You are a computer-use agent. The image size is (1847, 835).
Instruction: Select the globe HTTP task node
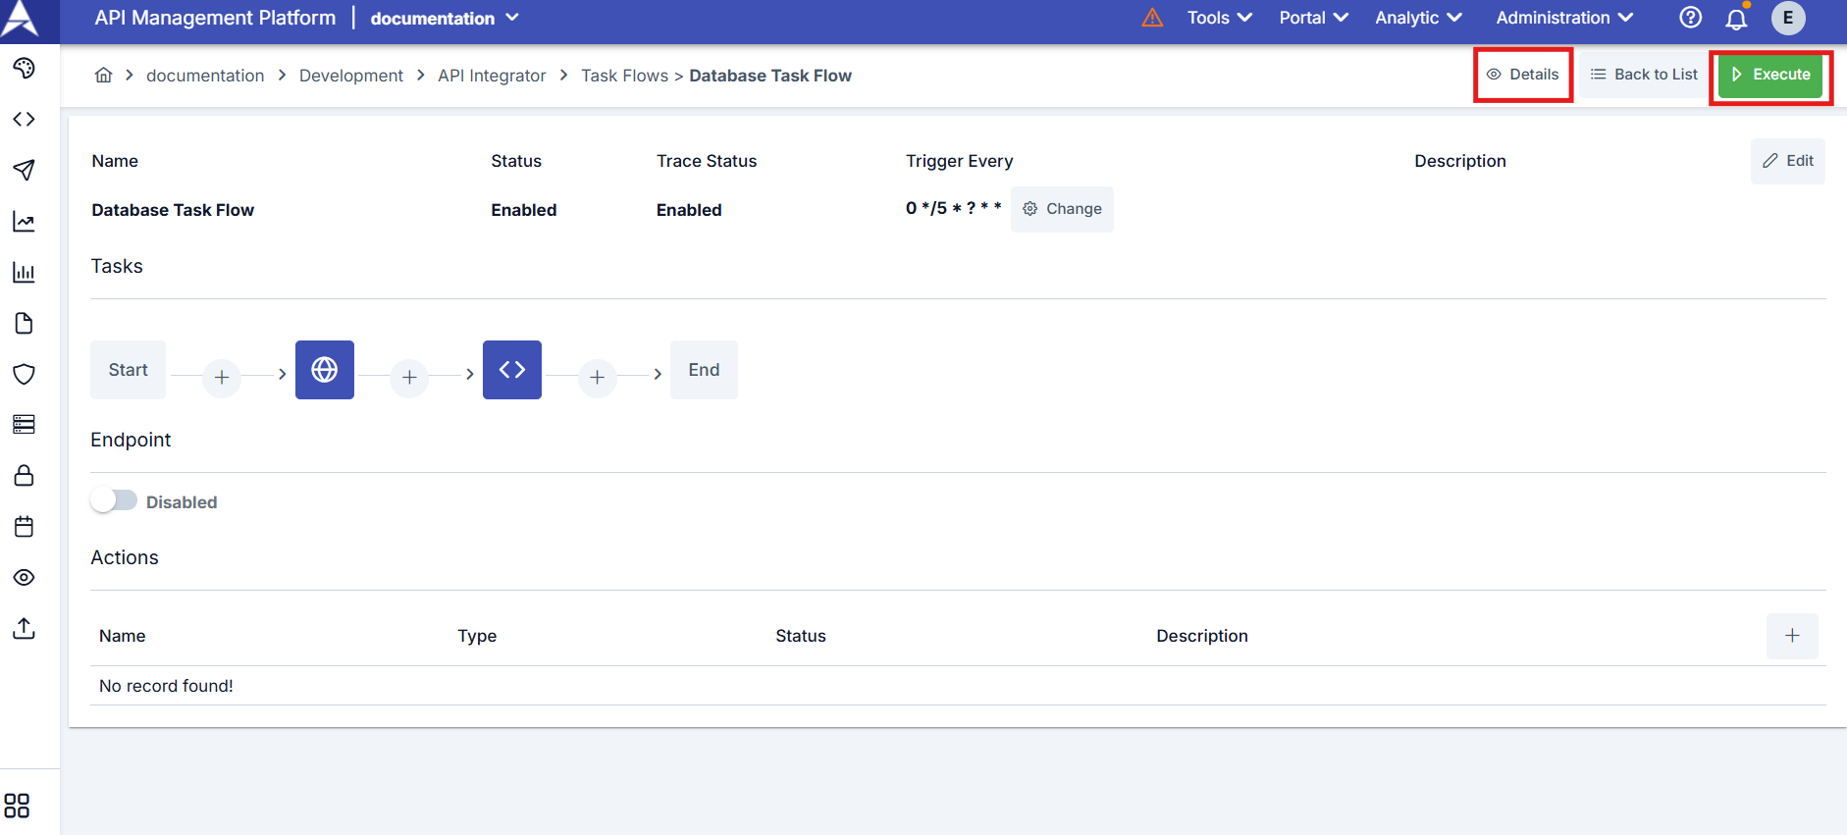pyautogui.click(x=325, y=370)
